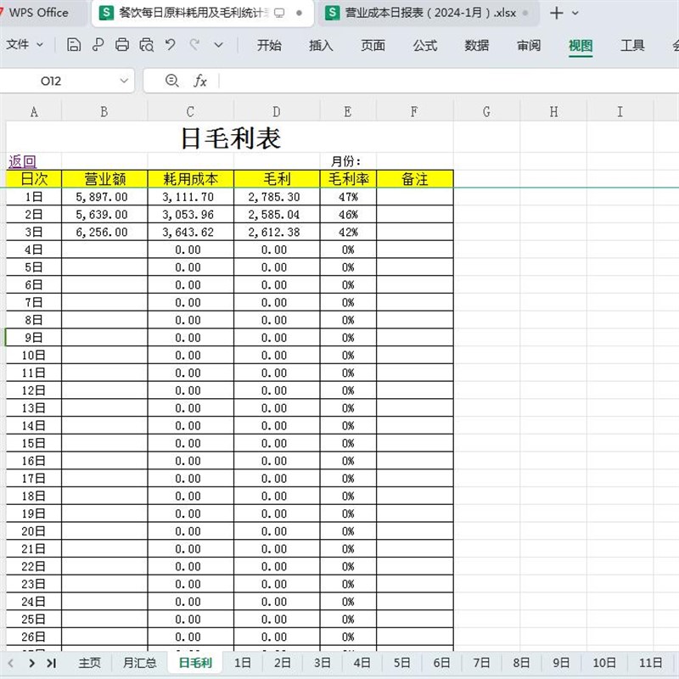679x679 pixels.
Task: Click the Export to PDF icon
Action: pos(101,44)
